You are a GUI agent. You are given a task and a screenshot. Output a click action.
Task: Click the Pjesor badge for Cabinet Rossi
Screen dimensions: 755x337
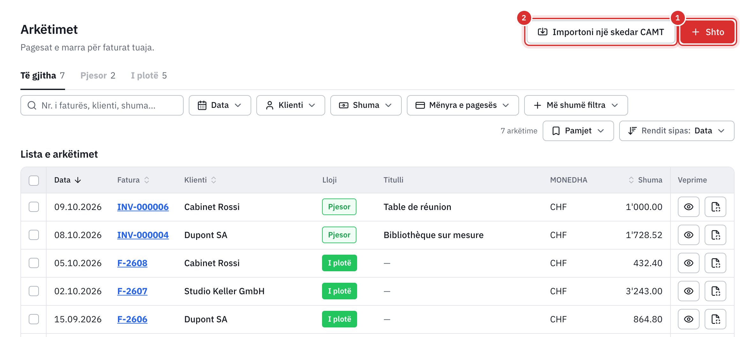coord(339,207)
